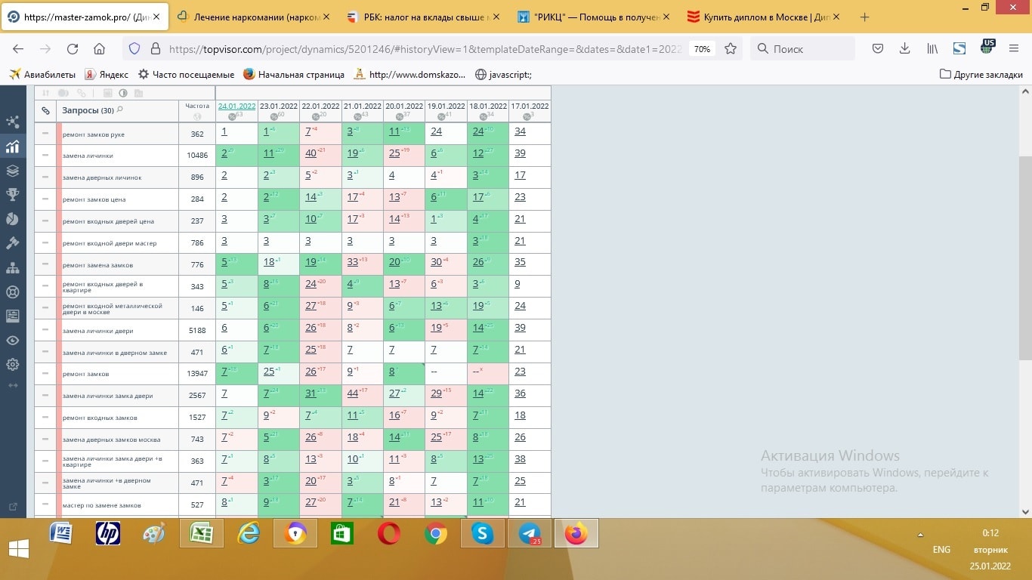1032x580 pixels.
Task: Open the Яндекс bookmark
Action: tap(107, 74)
